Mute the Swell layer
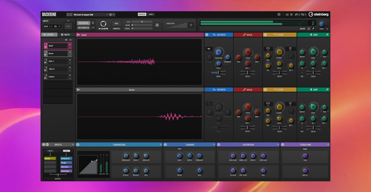The height and width of the screenshot is (192, 371). coord(70,44)
